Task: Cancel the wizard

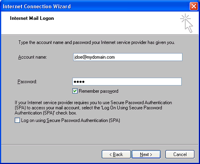Action: tap(180, 154)
